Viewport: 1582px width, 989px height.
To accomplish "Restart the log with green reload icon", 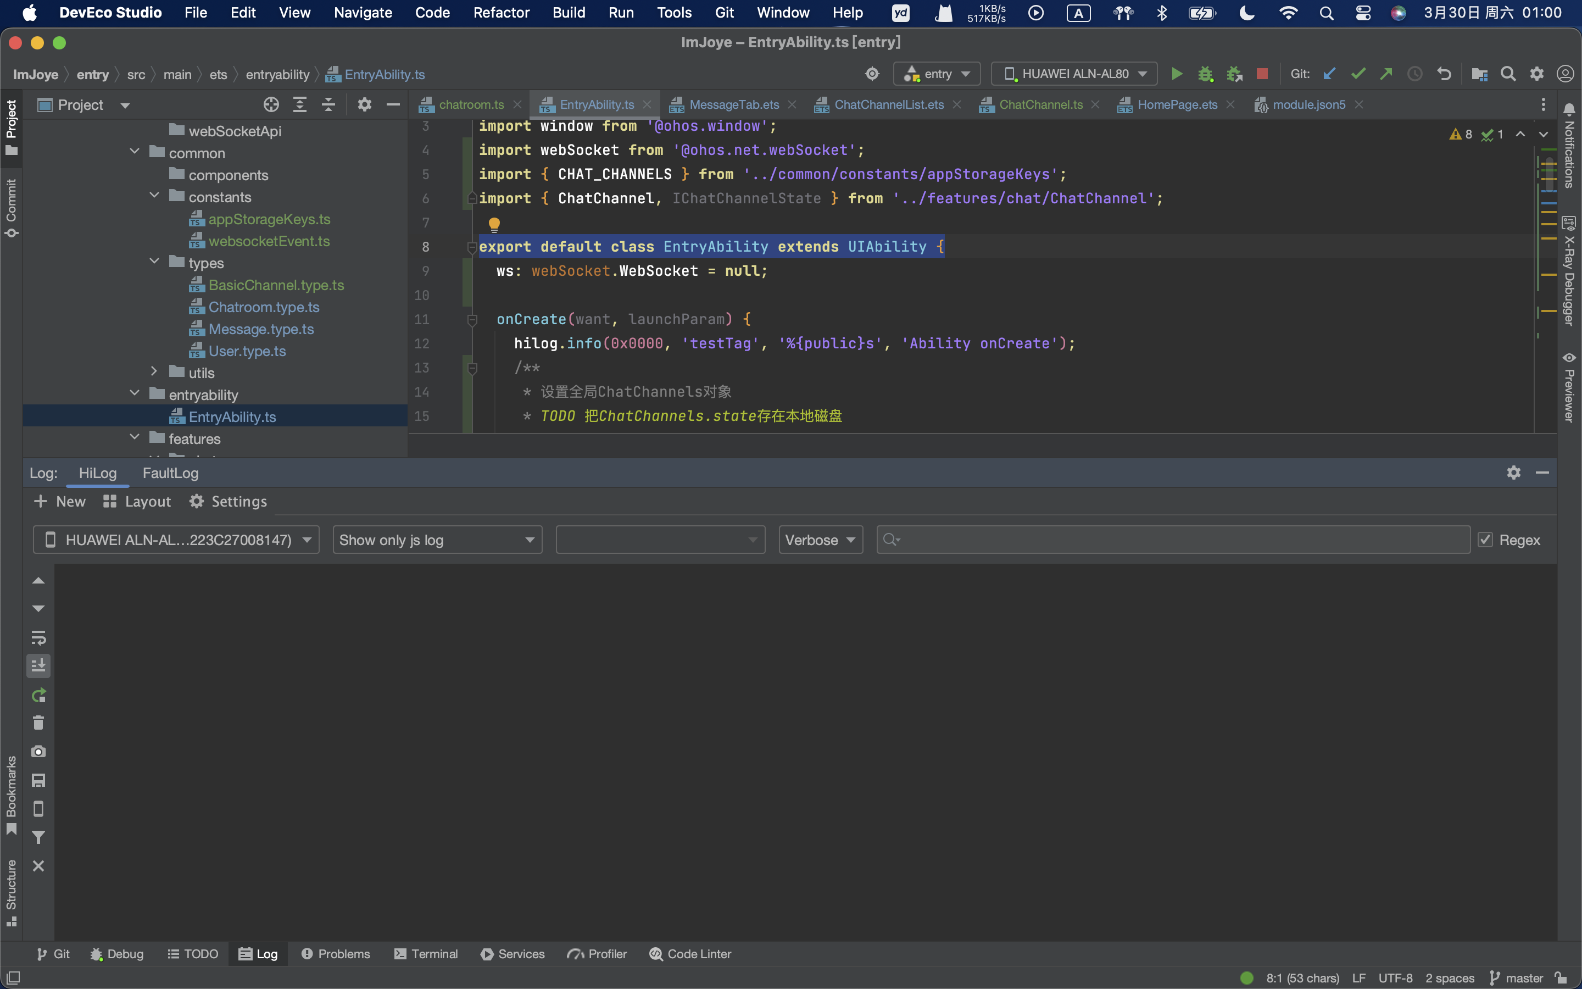I will coord(38,694).
